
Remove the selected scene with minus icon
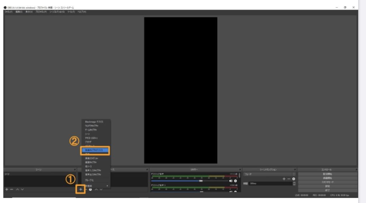pos(12,189)
